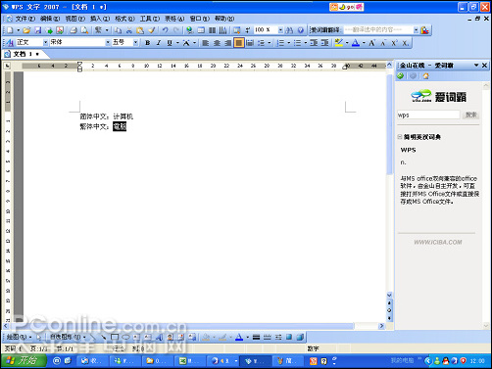Image resolution: width=492 pixels, height=369 pixels.
Task: Set left paragraph alignment
Action: [206, 43]
